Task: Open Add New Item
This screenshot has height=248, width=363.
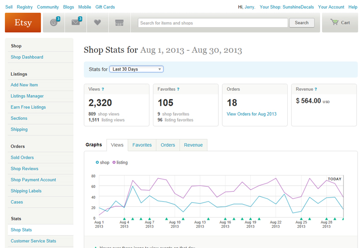Action: [x=24, y=85]
